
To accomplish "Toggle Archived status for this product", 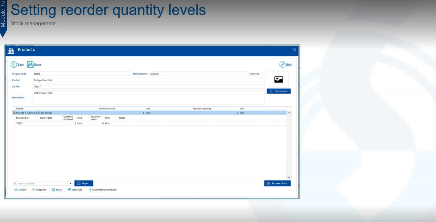I will (x=263, y=74).
